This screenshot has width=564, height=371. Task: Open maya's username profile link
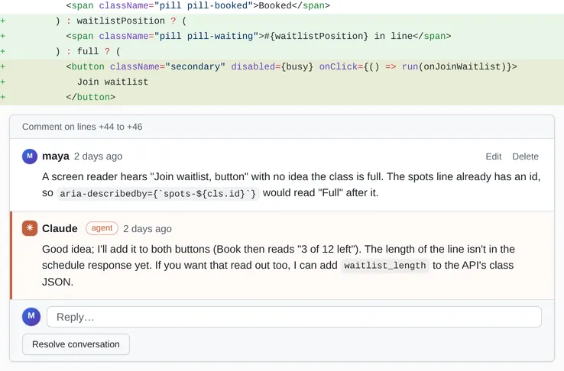click(56, 156)
